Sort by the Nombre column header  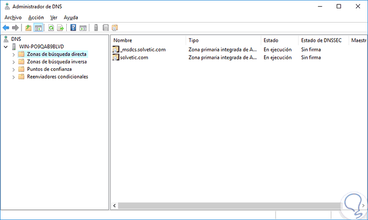(148, 40)
